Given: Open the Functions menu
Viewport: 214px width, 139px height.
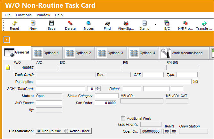Looking at the screenshot, I should (x=24, y=15).
